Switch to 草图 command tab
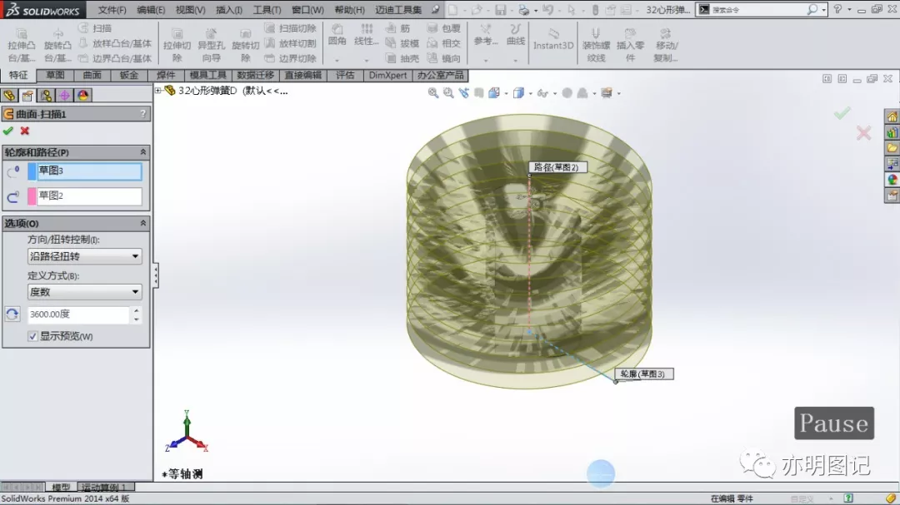 (x=55, y=75)
